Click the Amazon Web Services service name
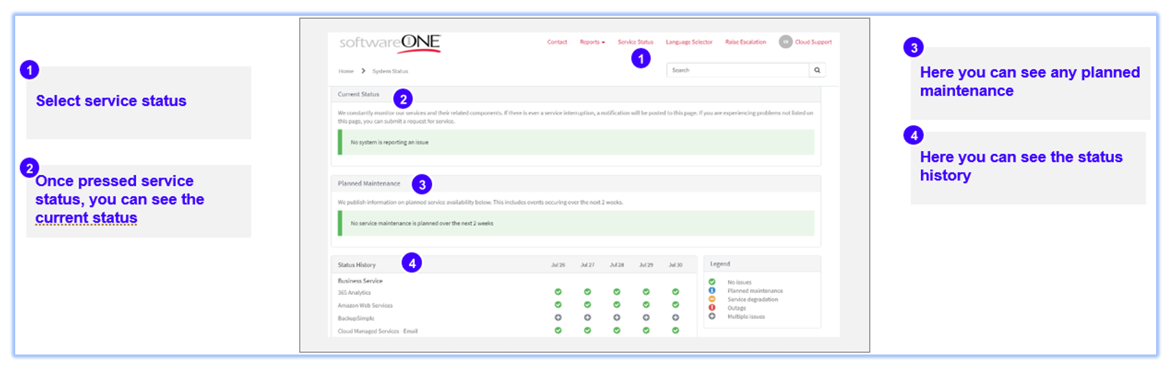1172x371 pixels. click(365, 306)
